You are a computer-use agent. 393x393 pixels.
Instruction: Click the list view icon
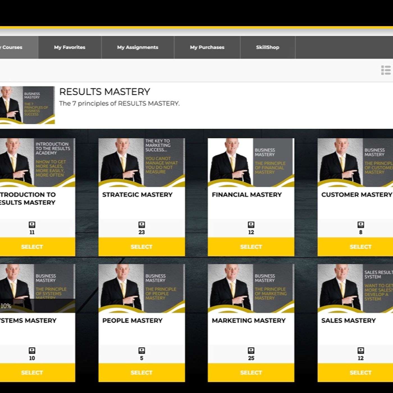[x=386, y=70]
